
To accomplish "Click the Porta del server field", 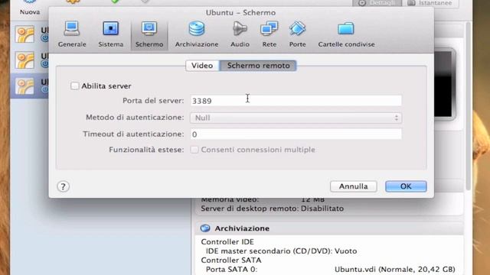I will pos(296,101).
